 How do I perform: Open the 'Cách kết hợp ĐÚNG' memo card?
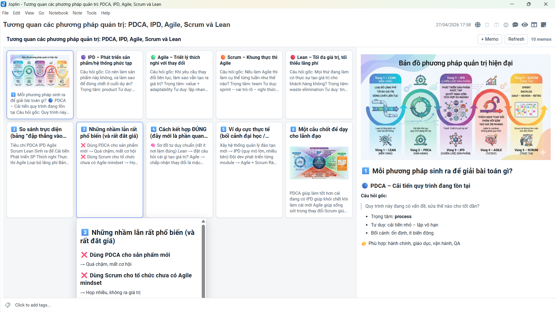coord(179,170)
